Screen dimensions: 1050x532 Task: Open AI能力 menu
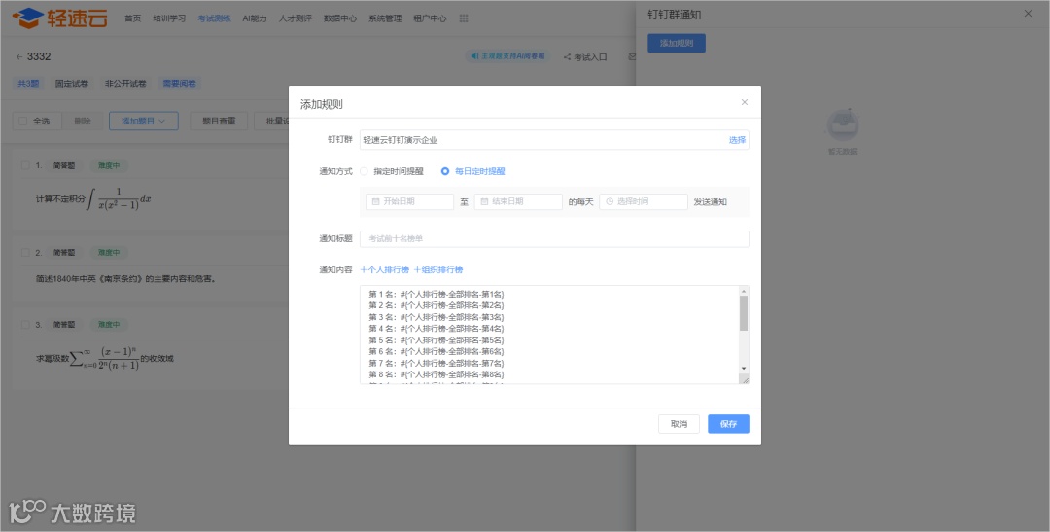(255, 18)
